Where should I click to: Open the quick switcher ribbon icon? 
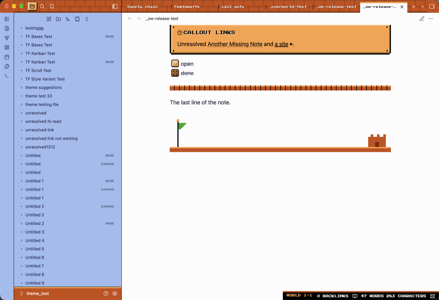pyautogui.click(x=7, y=29)
